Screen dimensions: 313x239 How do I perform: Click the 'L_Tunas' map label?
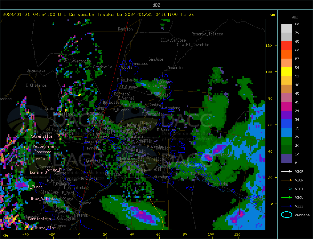[35, 187]
